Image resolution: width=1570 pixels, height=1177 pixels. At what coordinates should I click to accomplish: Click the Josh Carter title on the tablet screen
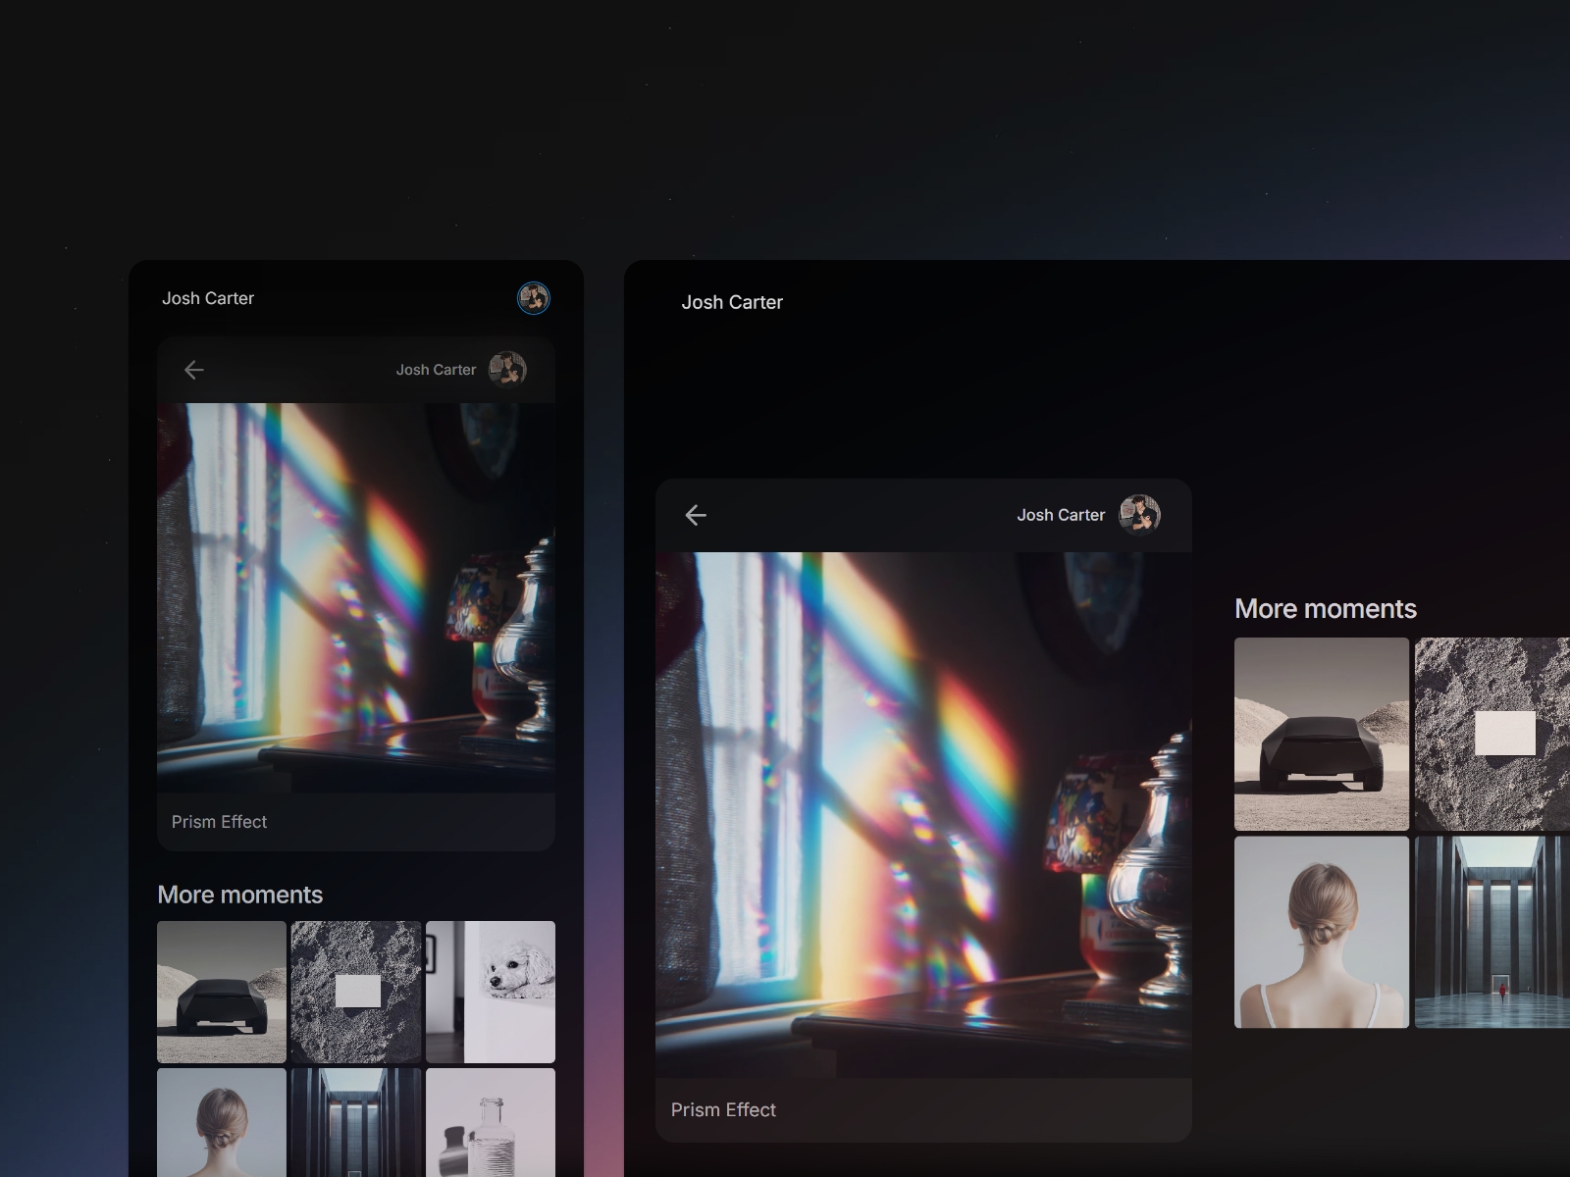pyautogui.click(x=733, y=302)
